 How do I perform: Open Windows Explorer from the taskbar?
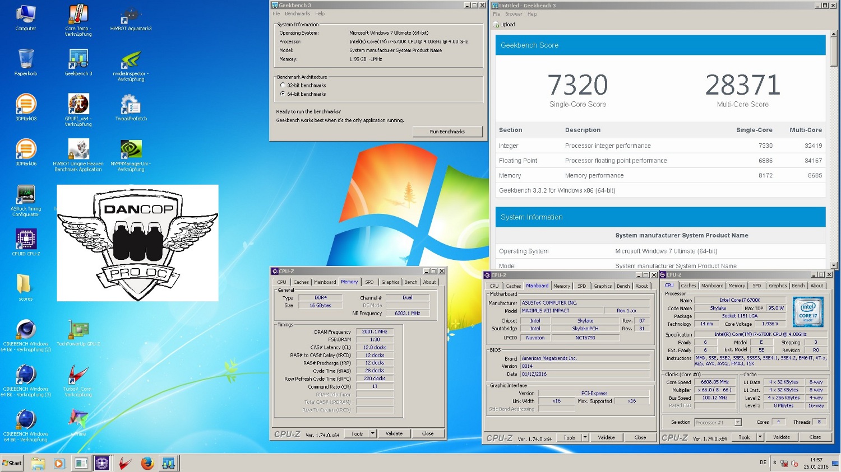[x=38, y=463]
